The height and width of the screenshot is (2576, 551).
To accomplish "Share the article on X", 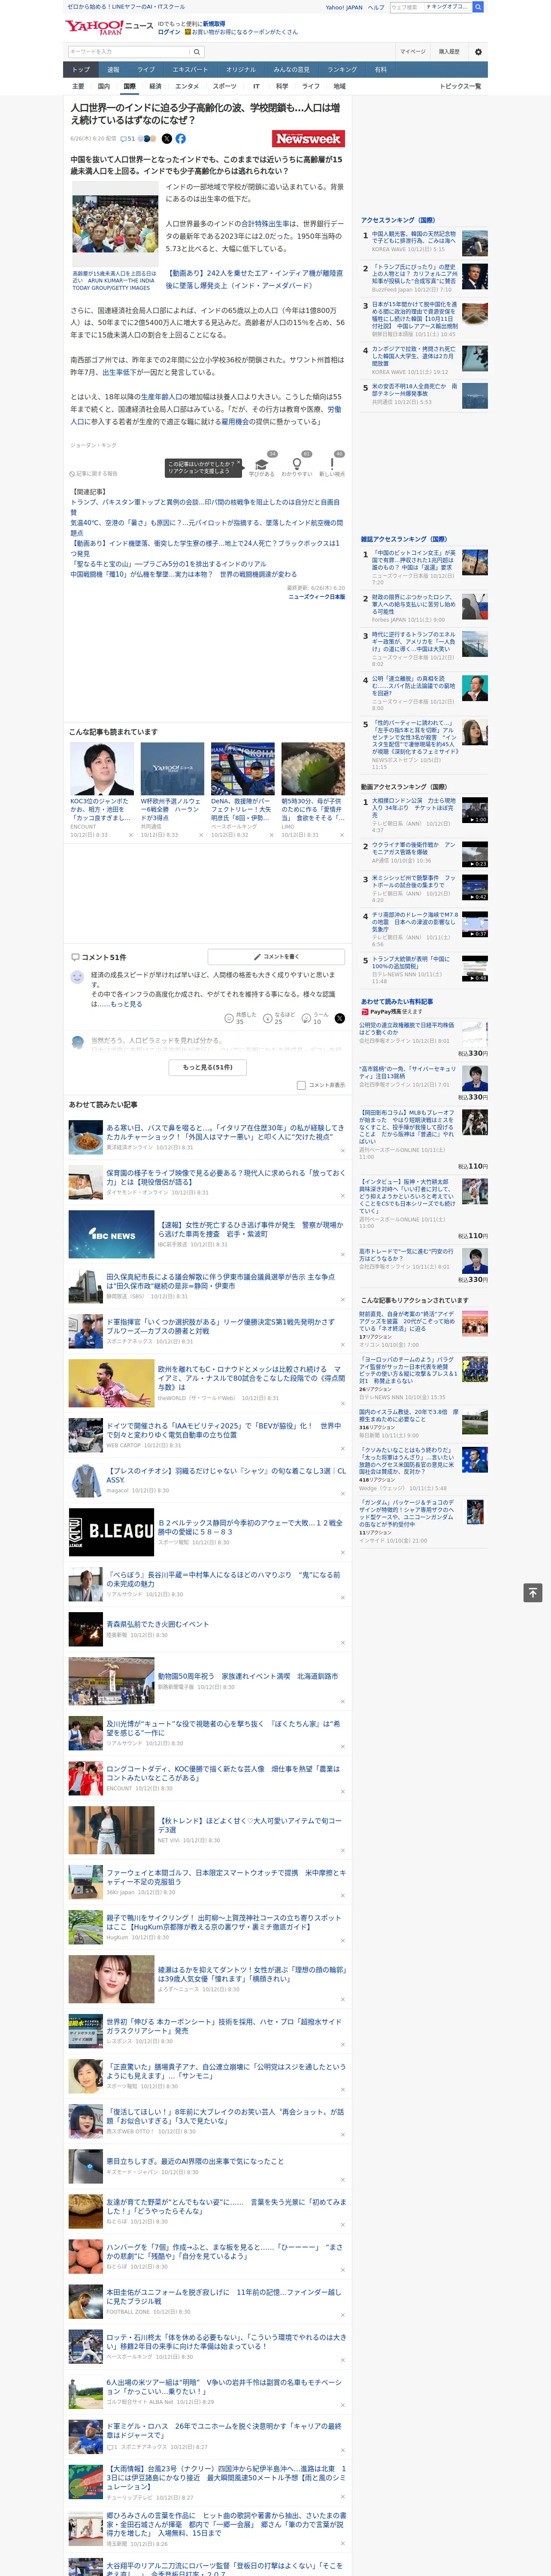I will pyautogui.click(x=166, y=139).
